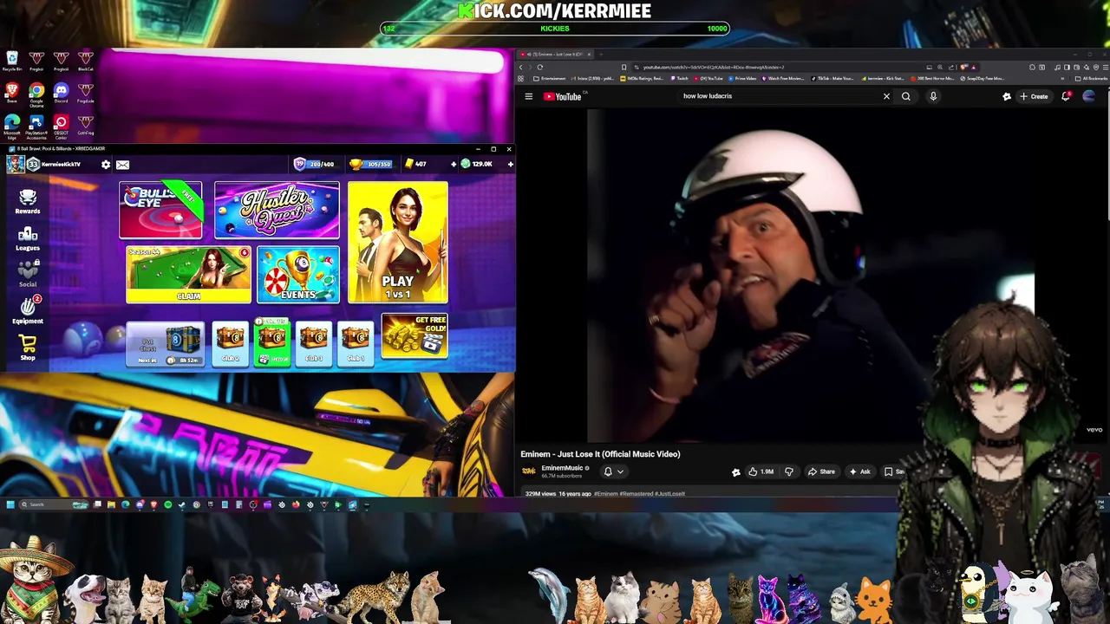Open the Prime Video bookmark
This screenshot has height=624, width=1110.
coord(743,78)
